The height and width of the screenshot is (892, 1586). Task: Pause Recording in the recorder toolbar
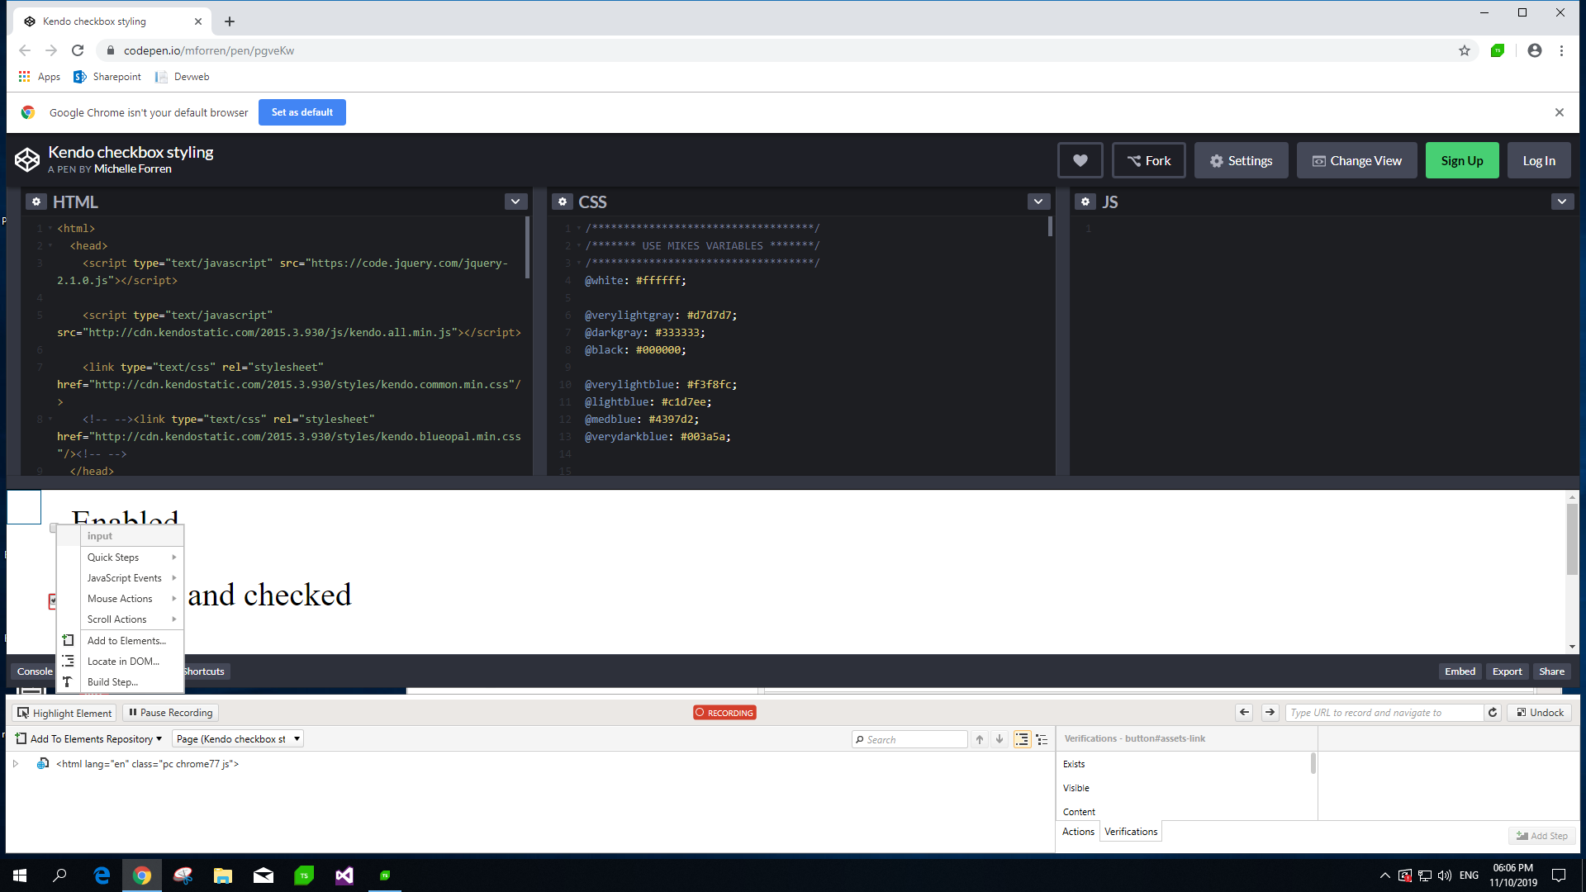tap(171, 713)
